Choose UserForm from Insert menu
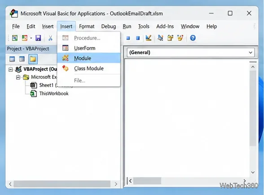This screenshot has height=195, width=264. coord(89,48)
